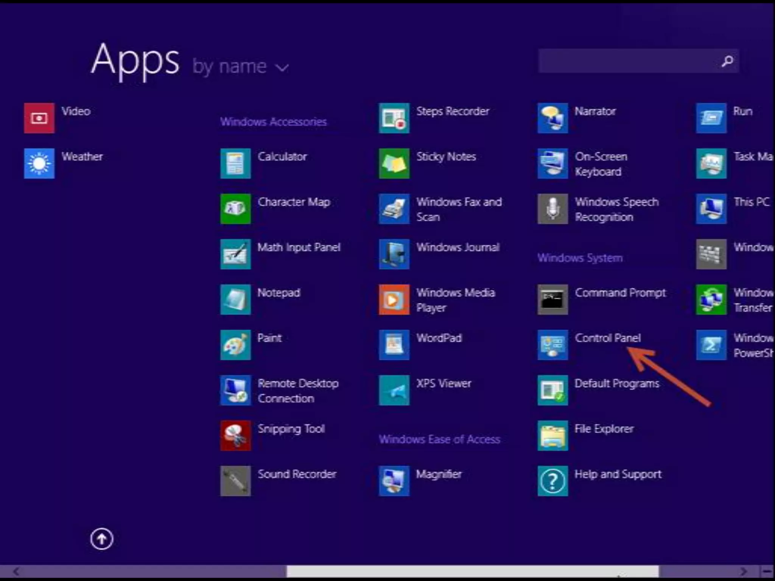Click the 'Snipping Tool' label text

(x=291, y=429)
